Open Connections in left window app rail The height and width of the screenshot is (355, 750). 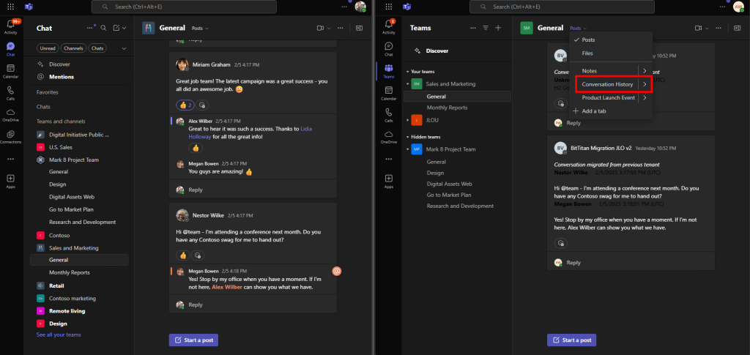(x=10, y=137)
